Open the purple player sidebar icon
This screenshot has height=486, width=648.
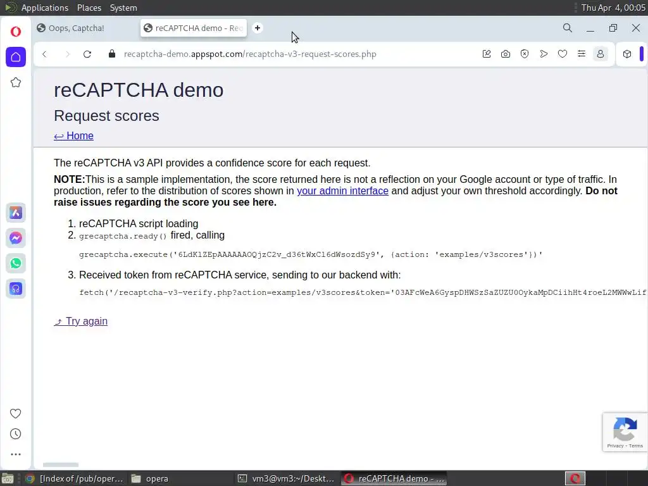[x=16, y=289]
